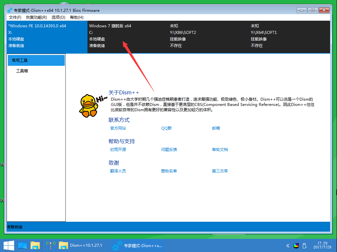Click the 致谢 heading

[114, 163]
